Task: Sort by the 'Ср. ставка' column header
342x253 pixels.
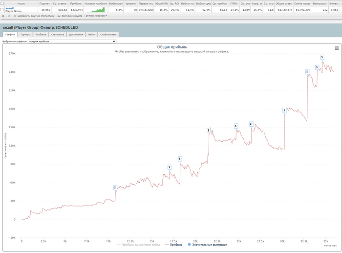Action: (60, 3)
